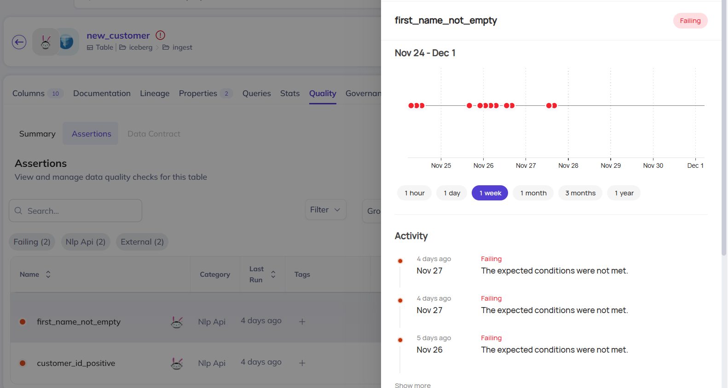Open the Lineage tab

pyautogui.click(x=155, y=93)
